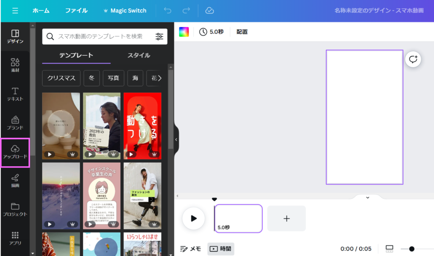Open the アプリ apps panel

15,238
